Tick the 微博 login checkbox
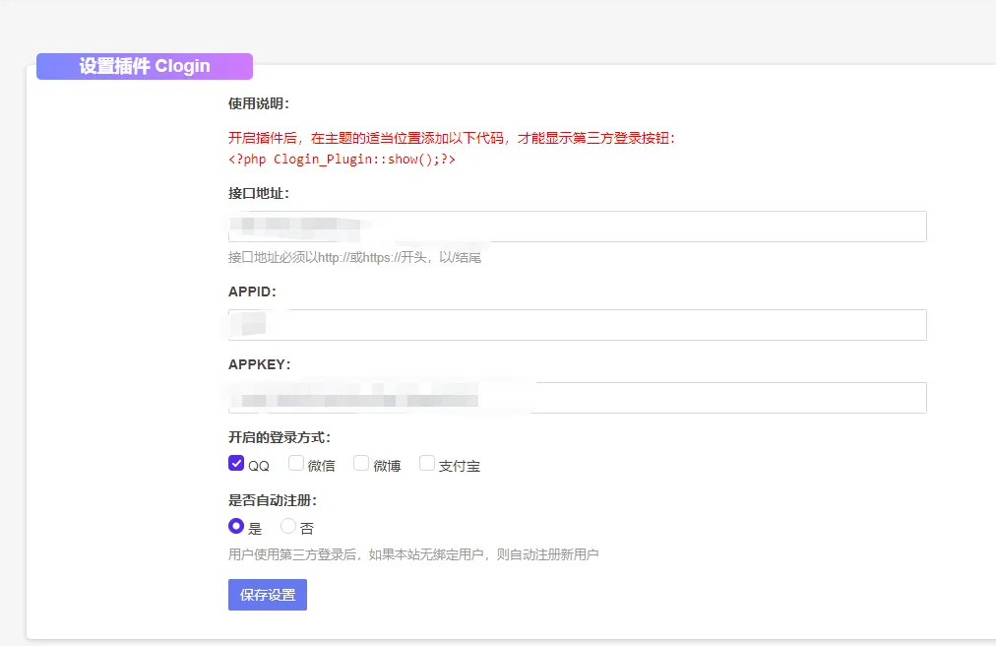 (x=361, y=464)
